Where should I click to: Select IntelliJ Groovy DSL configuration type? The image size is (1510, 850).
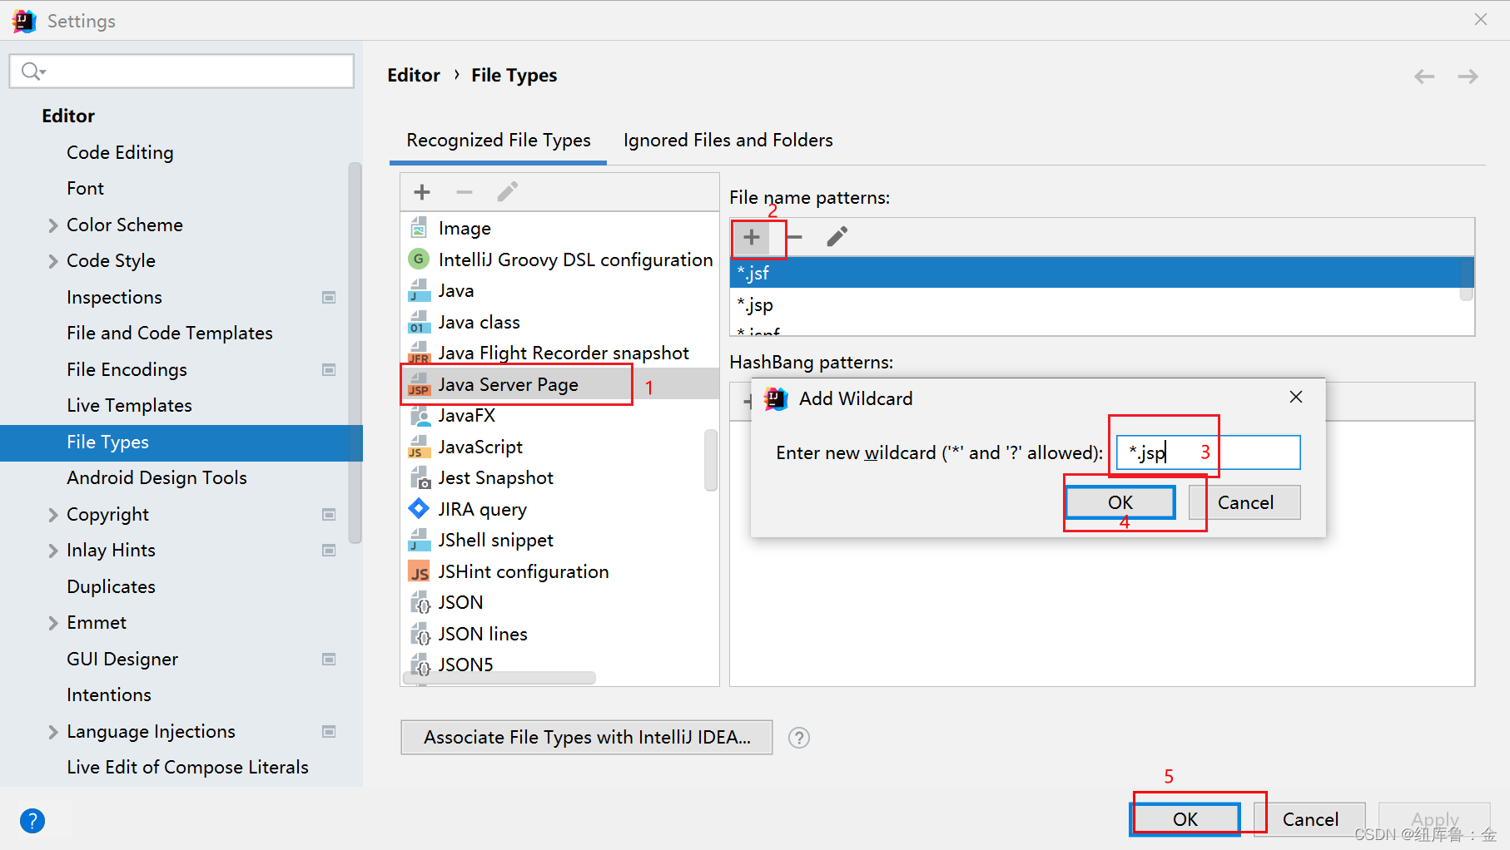pos(560,259)
